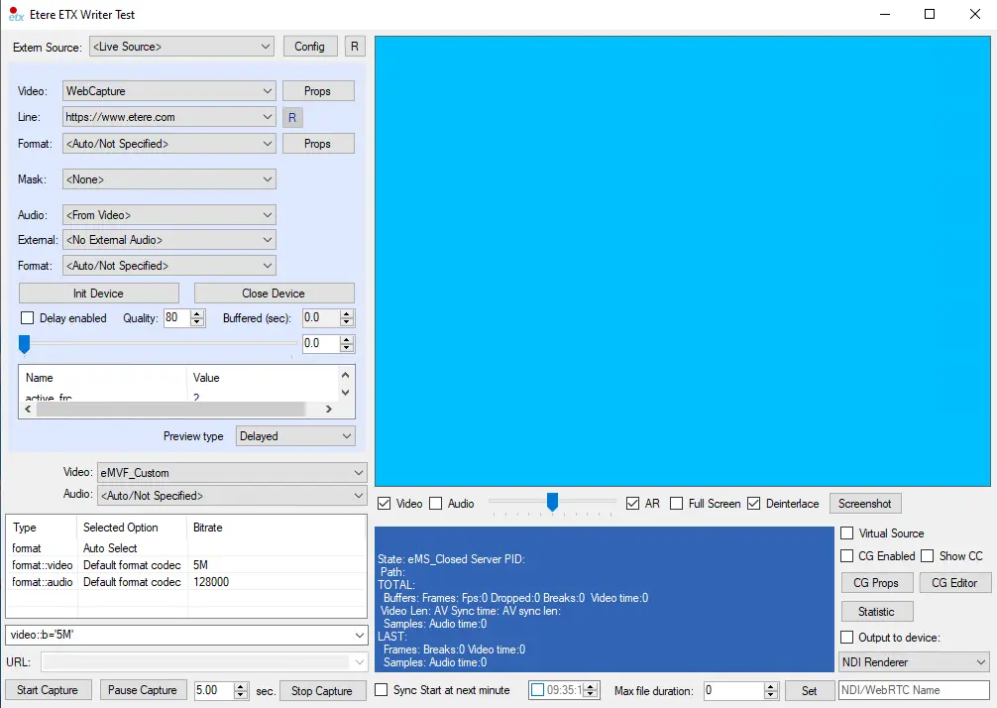Check Sync Start at next minute
Viewport: 997px width, 708px height.
click(382, 690)
